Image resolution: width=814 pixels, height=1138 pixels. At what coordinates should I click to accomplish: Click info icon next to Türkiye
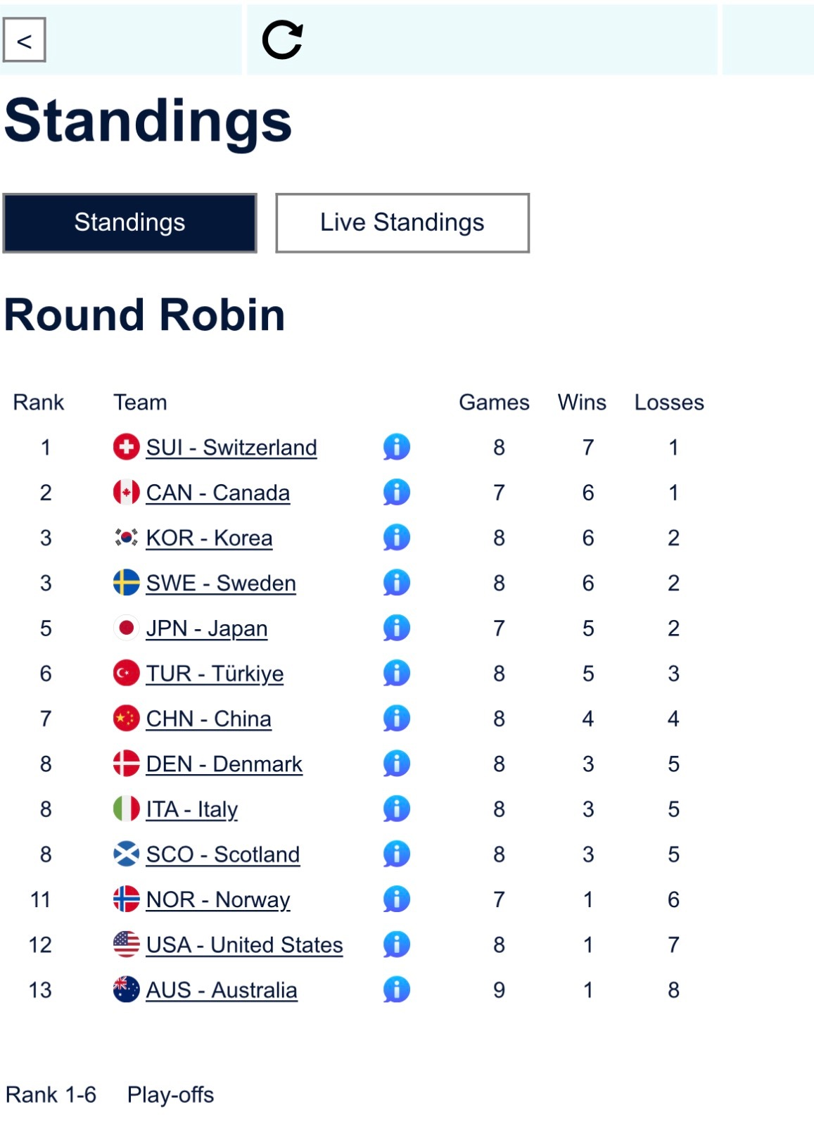[396, 674]
